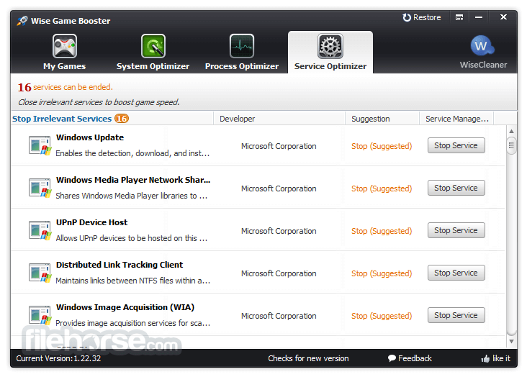
Task: Click the Distributed Link Tracking Client icon
Action: click(x=40, y=273)
